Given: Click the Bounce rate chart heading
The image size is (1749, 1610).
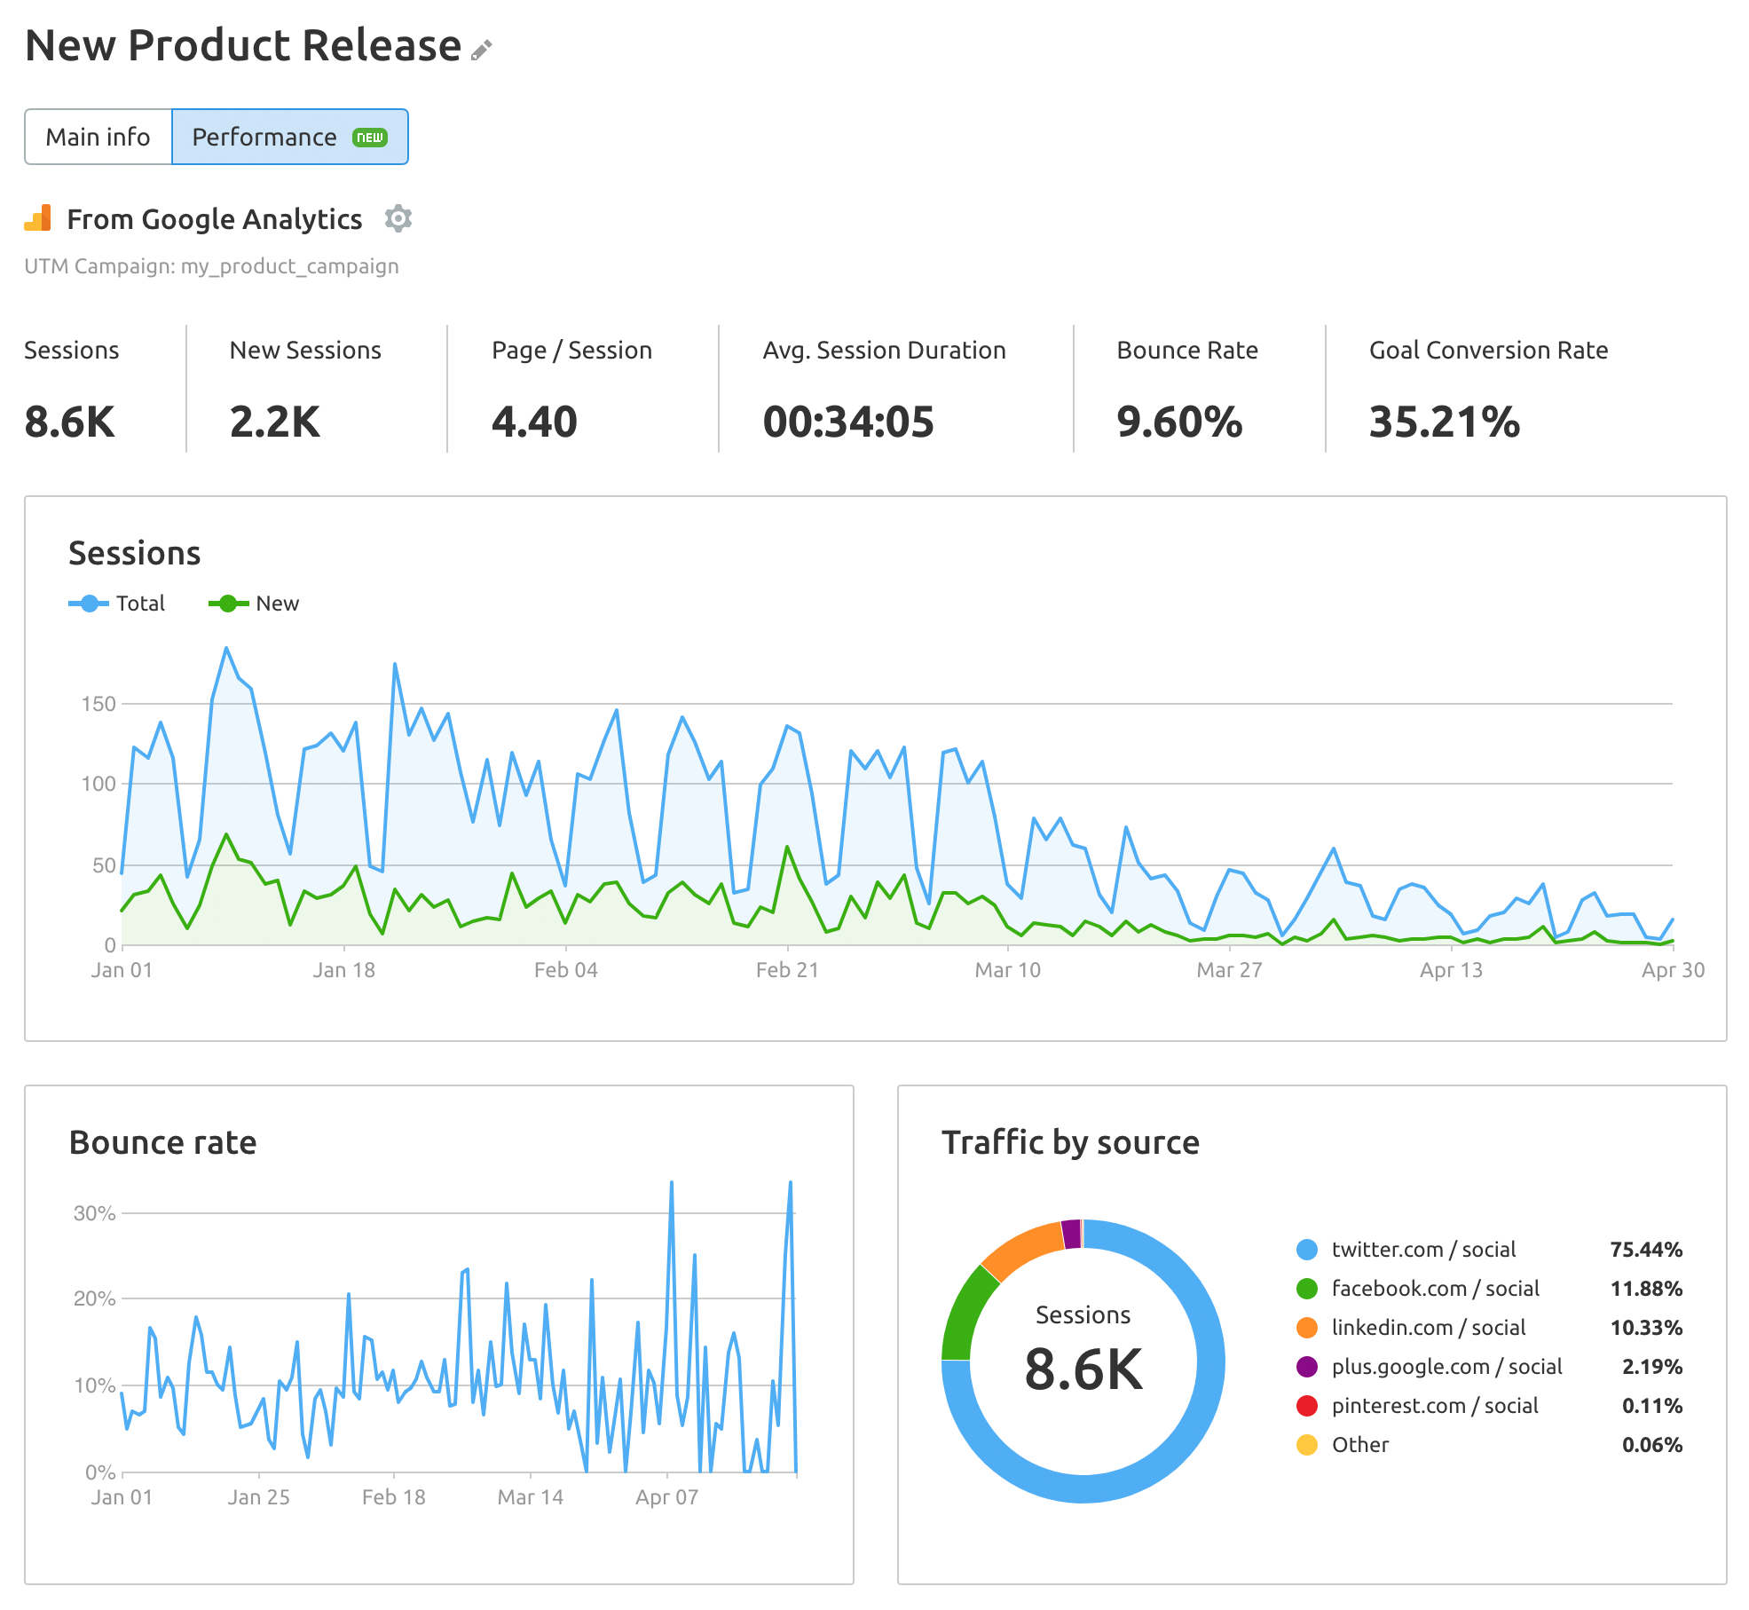Looking at the screenshot, I should coord(163,1142).
